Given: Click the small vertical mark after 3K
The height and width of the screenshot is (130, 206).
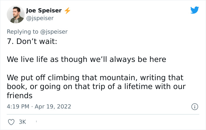Looking at the screenshot, I should click(x=36, y=121).
